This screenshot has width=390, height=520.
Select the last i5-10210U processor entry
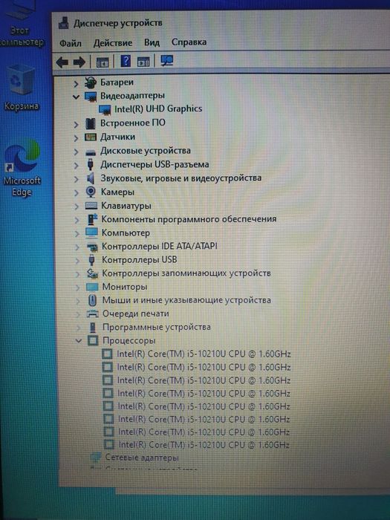coord(204,444)
